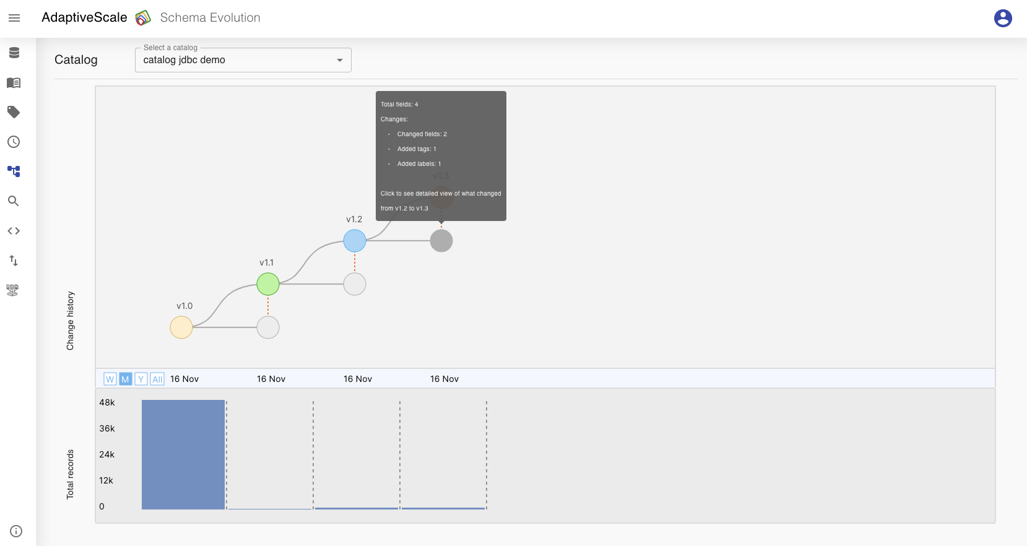Open the schema evolution tree sidebar icon
The height and width of the screenshot is (546, 1027).
point(14,171)
